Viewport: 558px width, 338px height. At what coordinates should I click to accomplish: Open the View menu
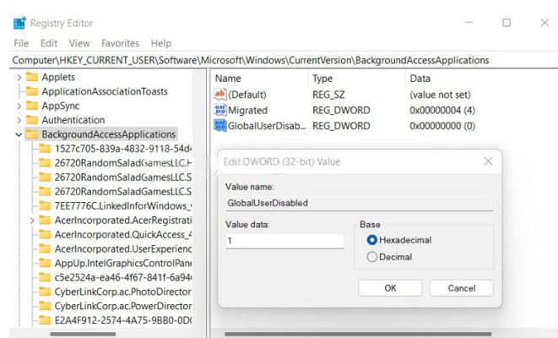point(79,43)
